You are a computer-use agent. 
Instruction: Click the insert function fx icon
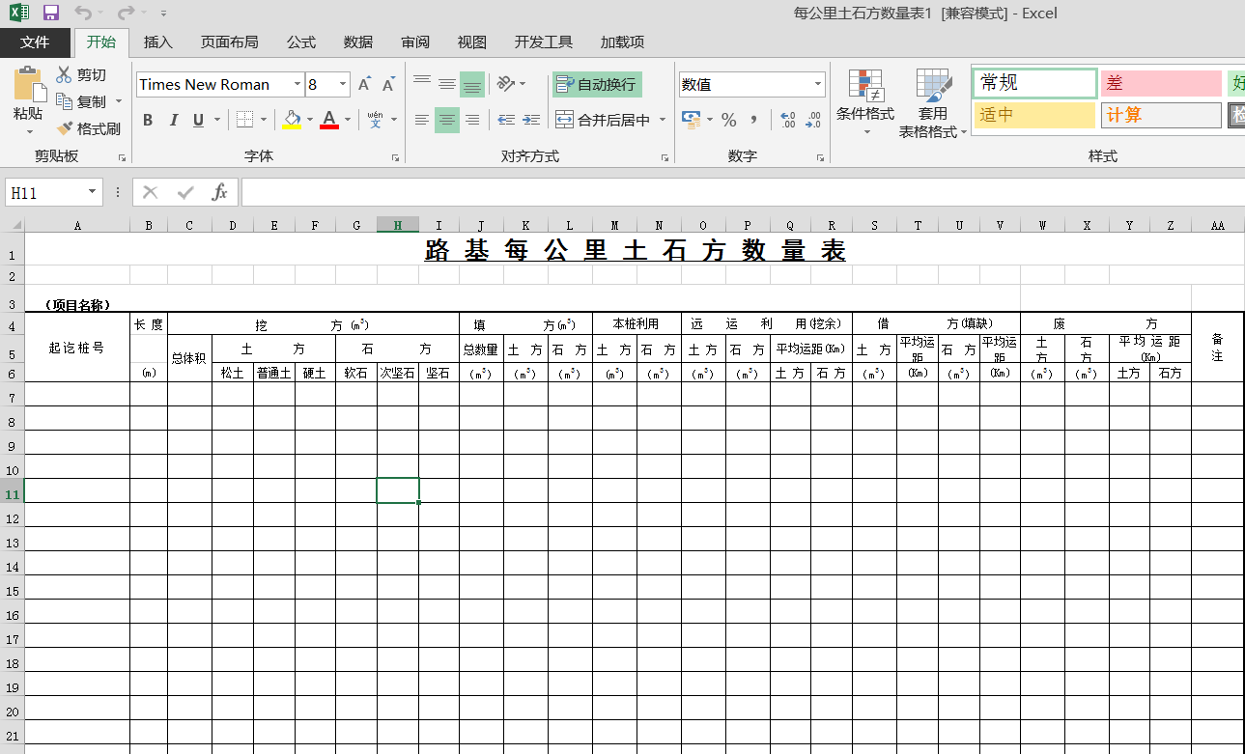pos(219,192)
